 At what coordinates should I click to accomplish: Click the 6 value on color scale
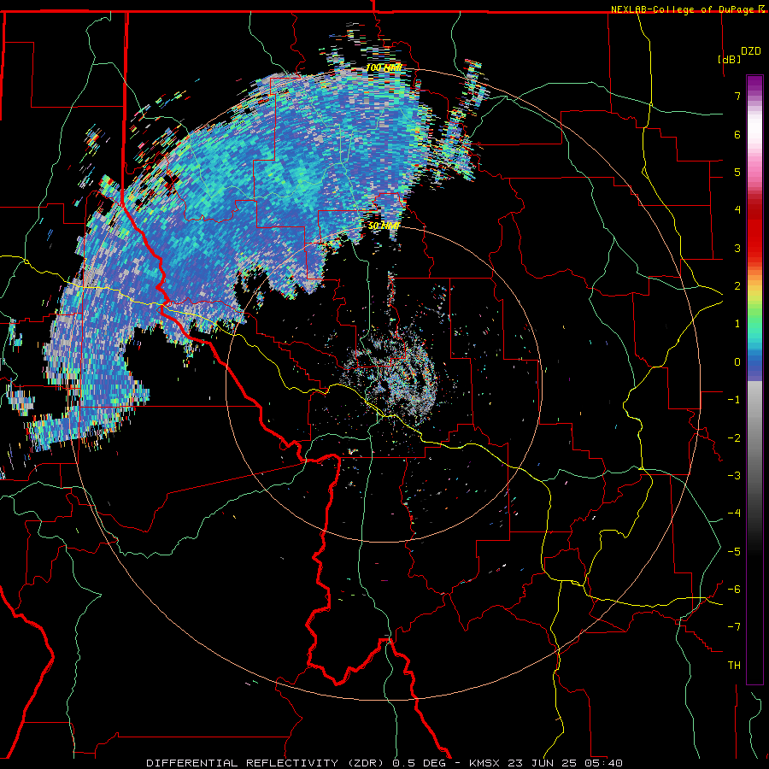[737, 134]
